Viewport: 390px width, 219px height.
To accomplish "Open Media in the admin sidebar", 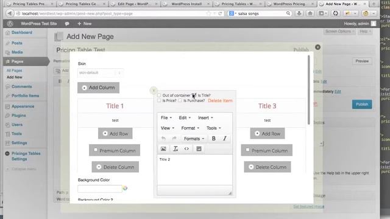I will [17, 52].
